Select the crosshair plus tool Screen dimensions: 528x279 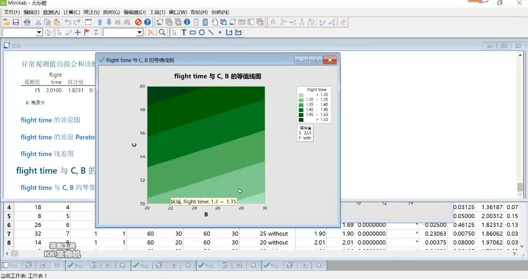point(77,32)
